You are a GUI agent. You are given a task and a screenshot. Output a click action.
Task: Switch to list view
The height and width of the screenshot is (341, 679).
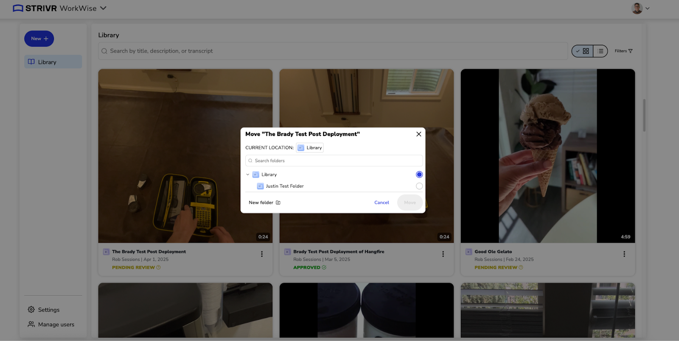point(600,51)
